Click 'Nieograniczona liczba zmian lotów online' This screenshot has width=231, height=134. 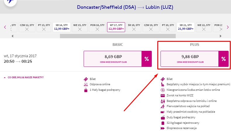193,90
